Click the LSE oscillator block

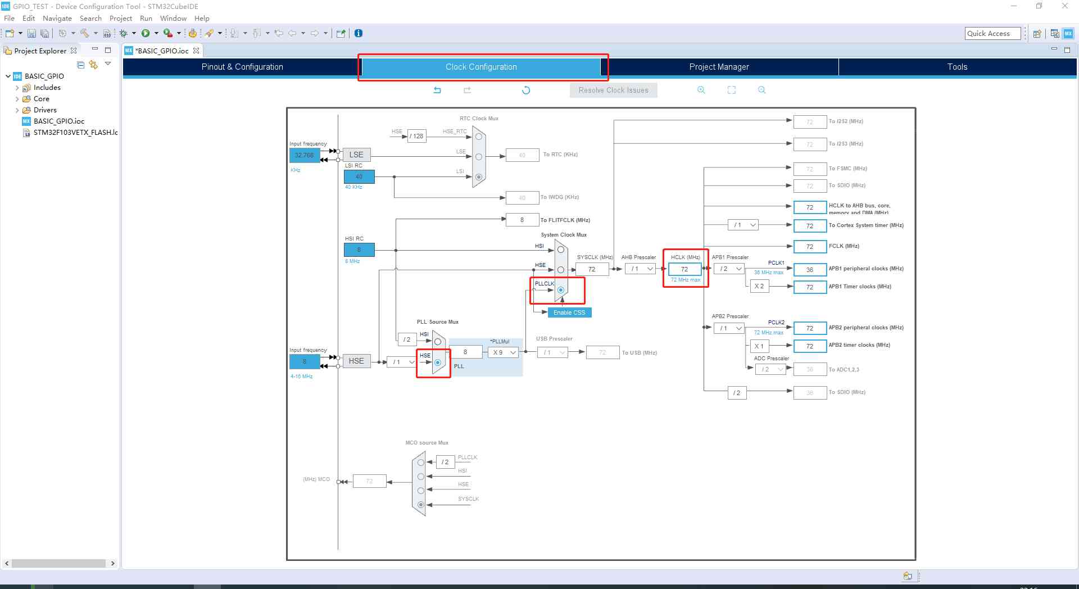(x=356, y=155)
